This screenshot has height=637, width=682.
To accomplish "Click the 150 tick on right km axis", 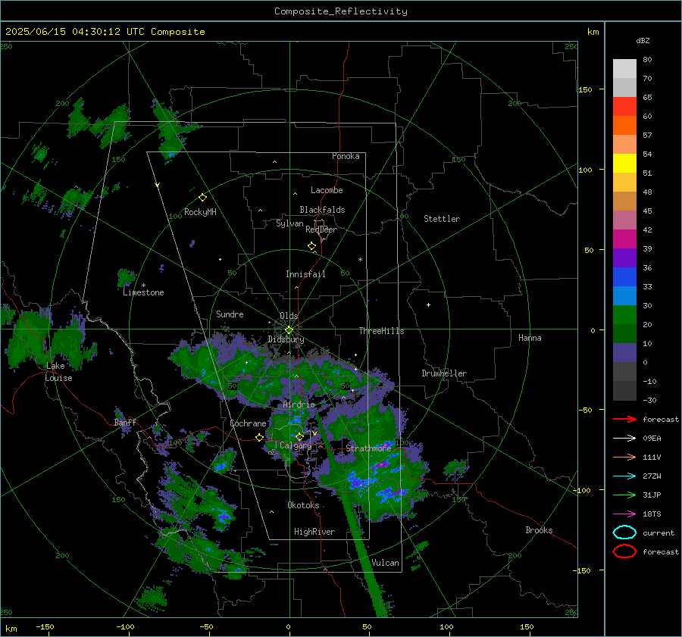I will [x=586, y=89].
